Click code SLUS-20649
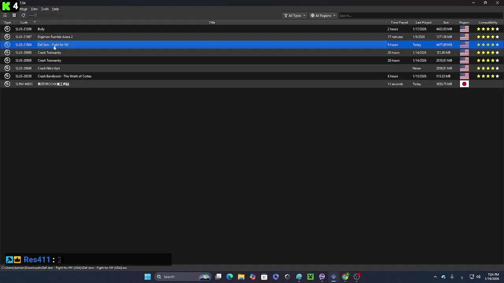504x283 pixels. click(24, 68)
